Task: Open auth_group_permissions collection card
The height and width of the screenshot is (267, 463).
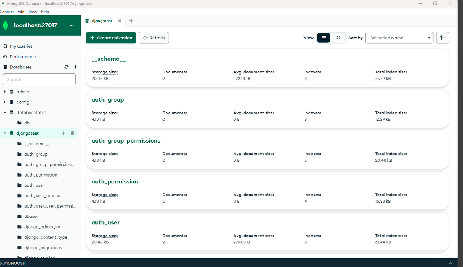Action: pyautogui.click(x=267, y=150)
